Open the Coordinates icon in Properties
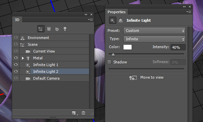The width and height of the screenshot is (203, 122). (x=120, y=20)
